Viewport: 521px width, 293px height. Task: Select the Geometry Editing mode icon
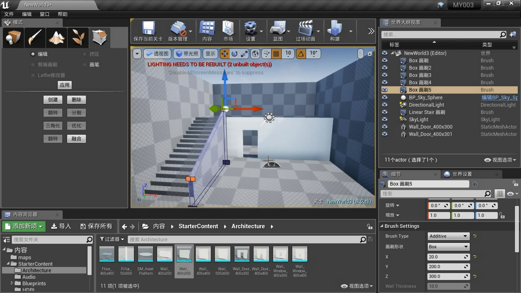(99, 38)
